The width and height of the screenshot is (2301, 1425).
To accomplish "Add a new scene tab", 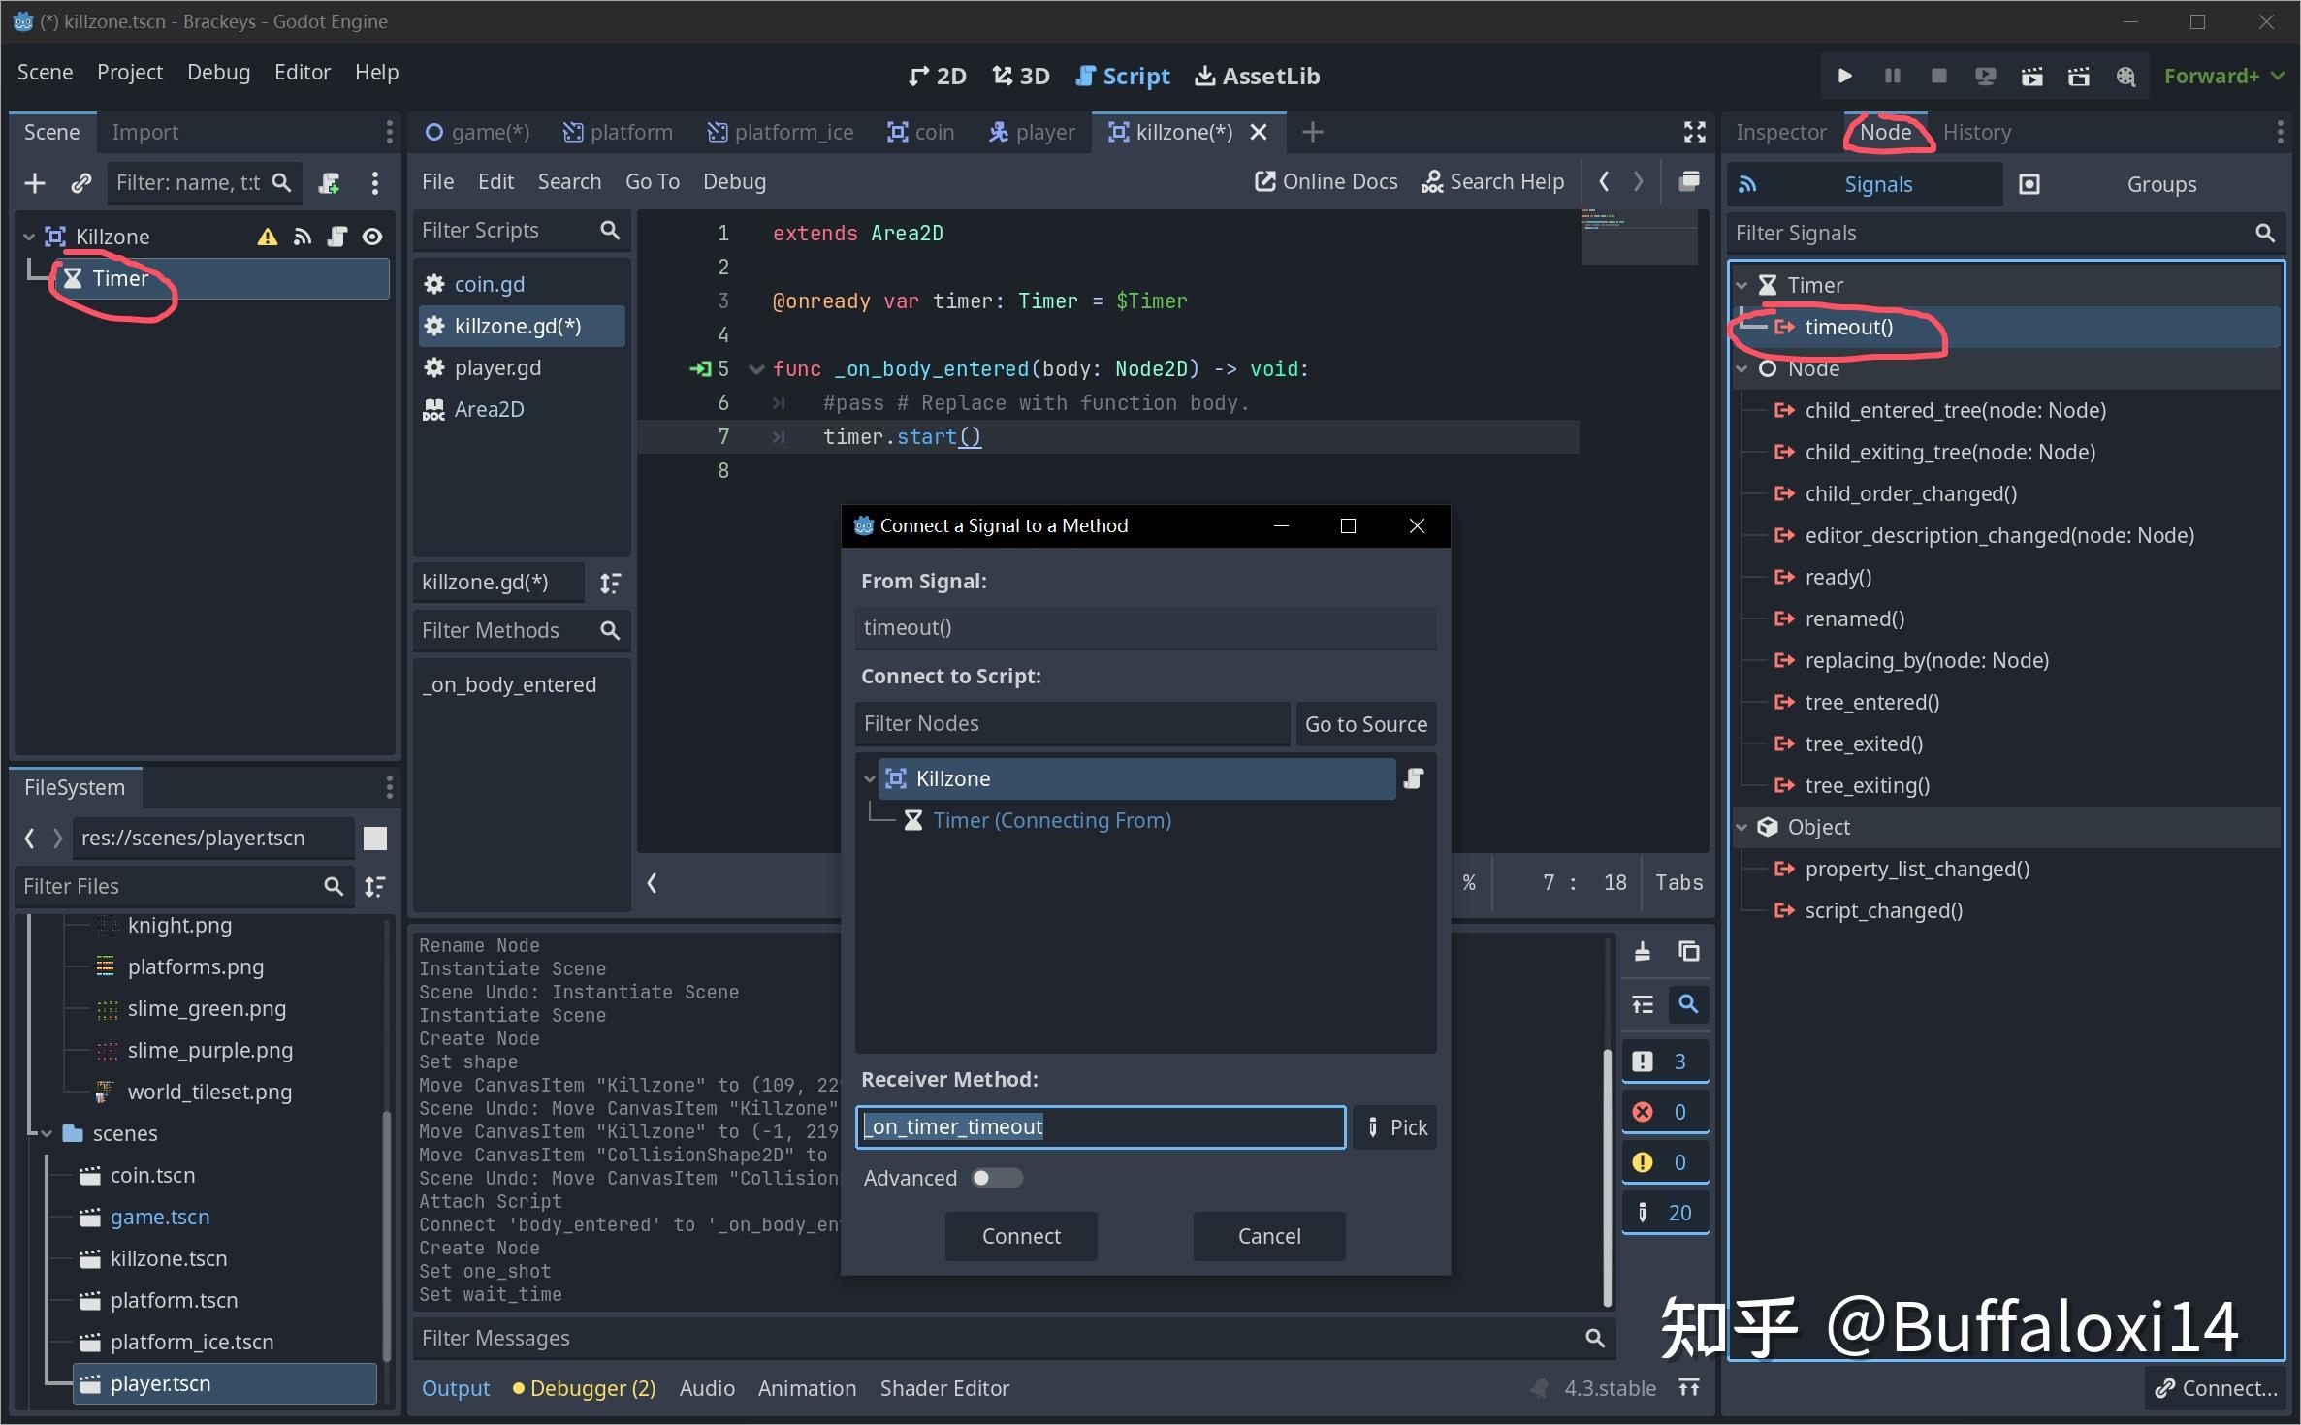I will 1312,132.
